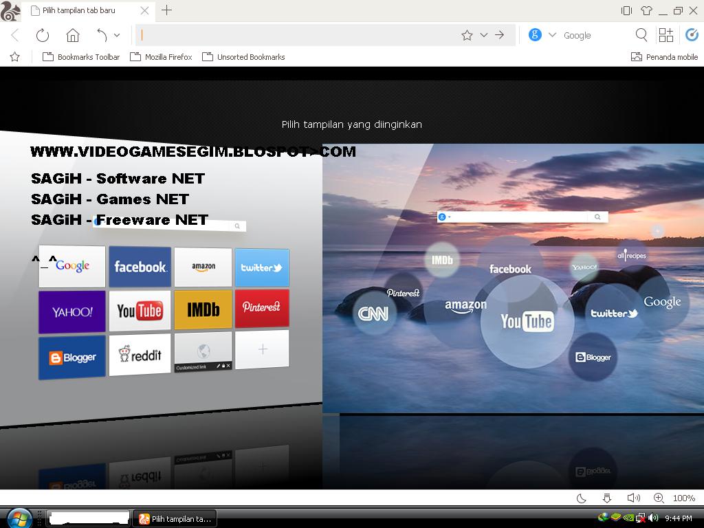Open the download manager icon in status bar

607,498
